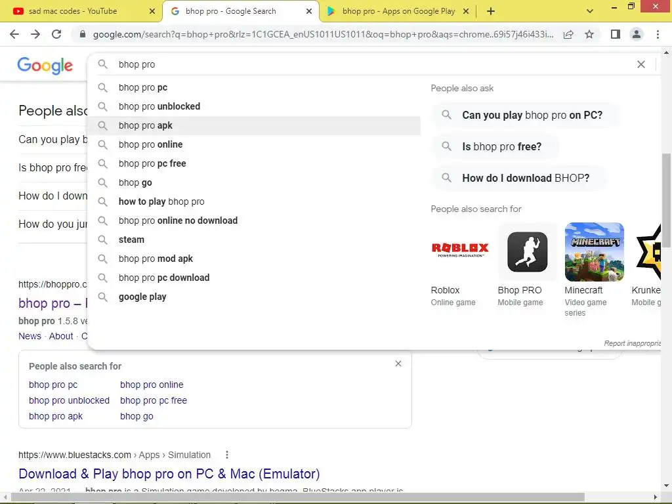The height and width of the screenshot is (504, 672).
Task: Open related link bhop pro unblocked
Action: point(69,400)
